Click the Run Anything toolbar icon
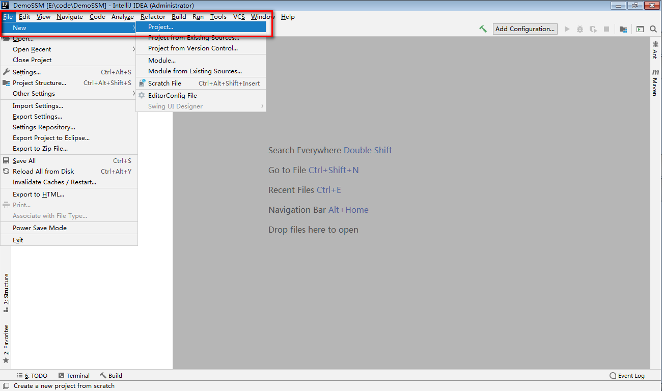This screenshot has height=391, width=662. point(640,29)
